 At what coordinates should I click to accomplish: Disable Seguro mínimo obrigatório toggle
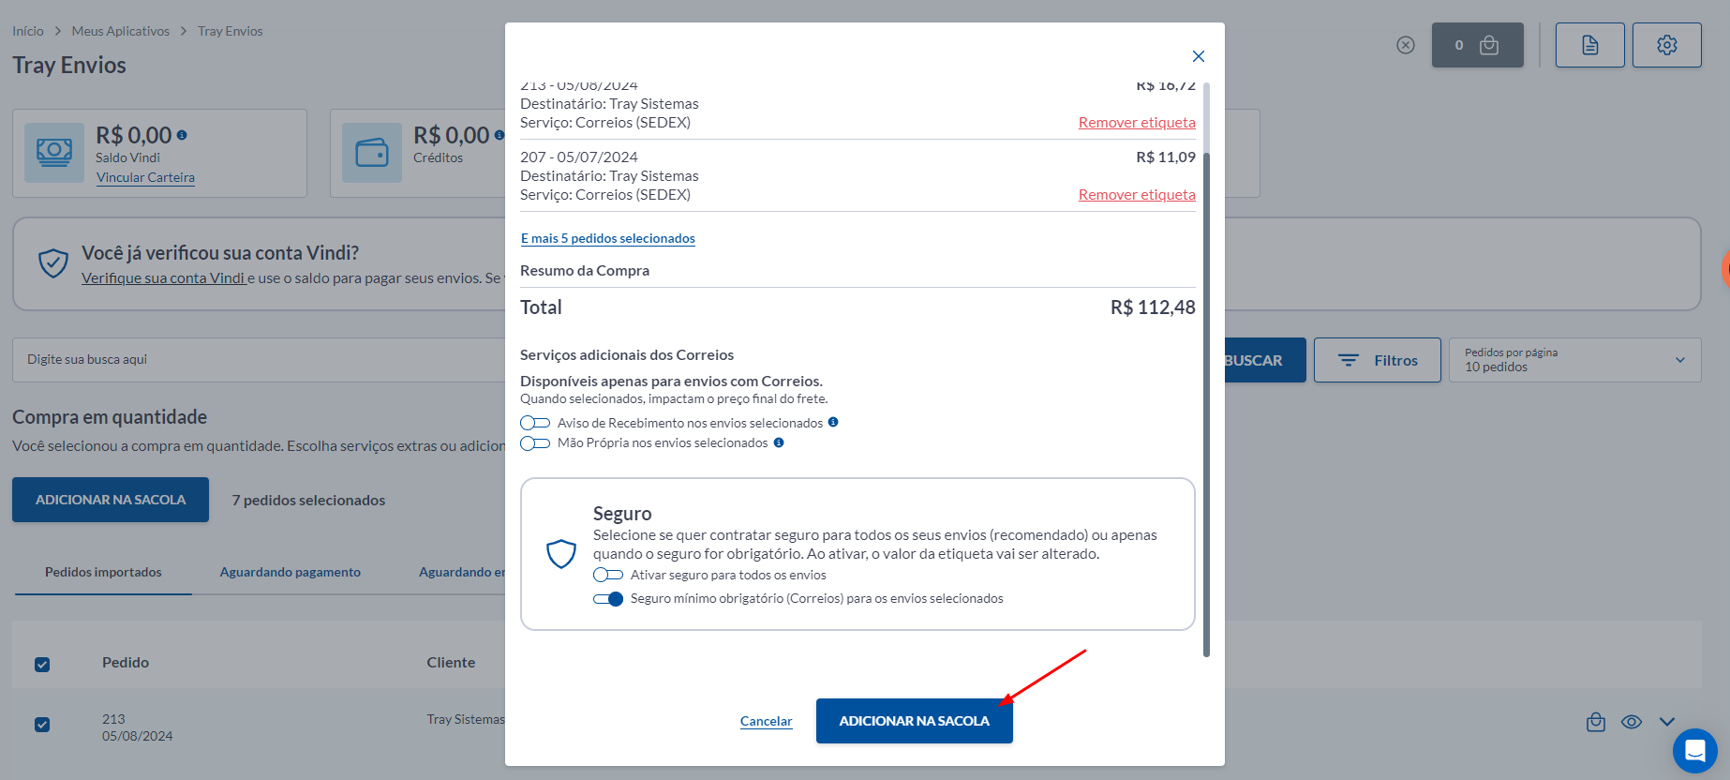pyautogui.click(x=608, y=599)
